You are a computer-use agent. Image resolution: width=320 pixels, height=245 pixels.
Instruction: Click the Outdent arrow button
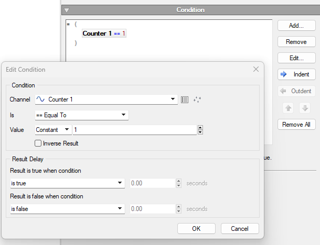point(296,91)
